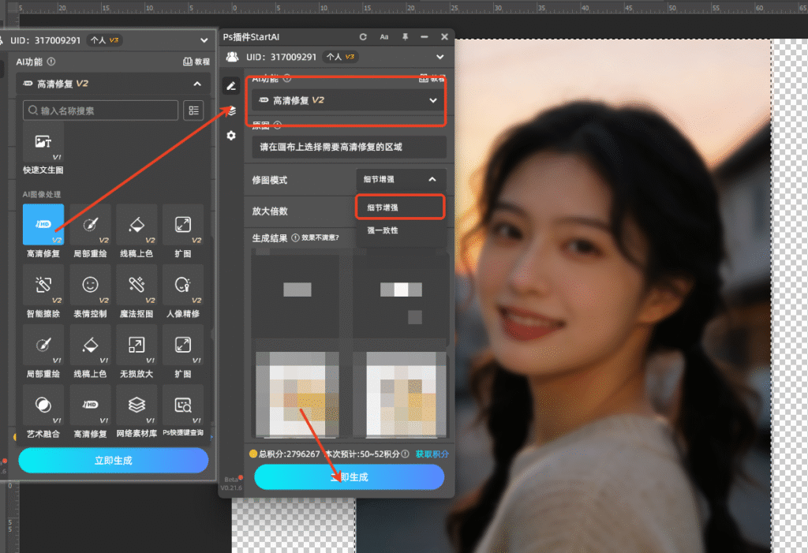Screen dimensions: 808x553
Task: Open the 高清修复 V2 dropdown in right panel
Action: click(x=346, y=100)
